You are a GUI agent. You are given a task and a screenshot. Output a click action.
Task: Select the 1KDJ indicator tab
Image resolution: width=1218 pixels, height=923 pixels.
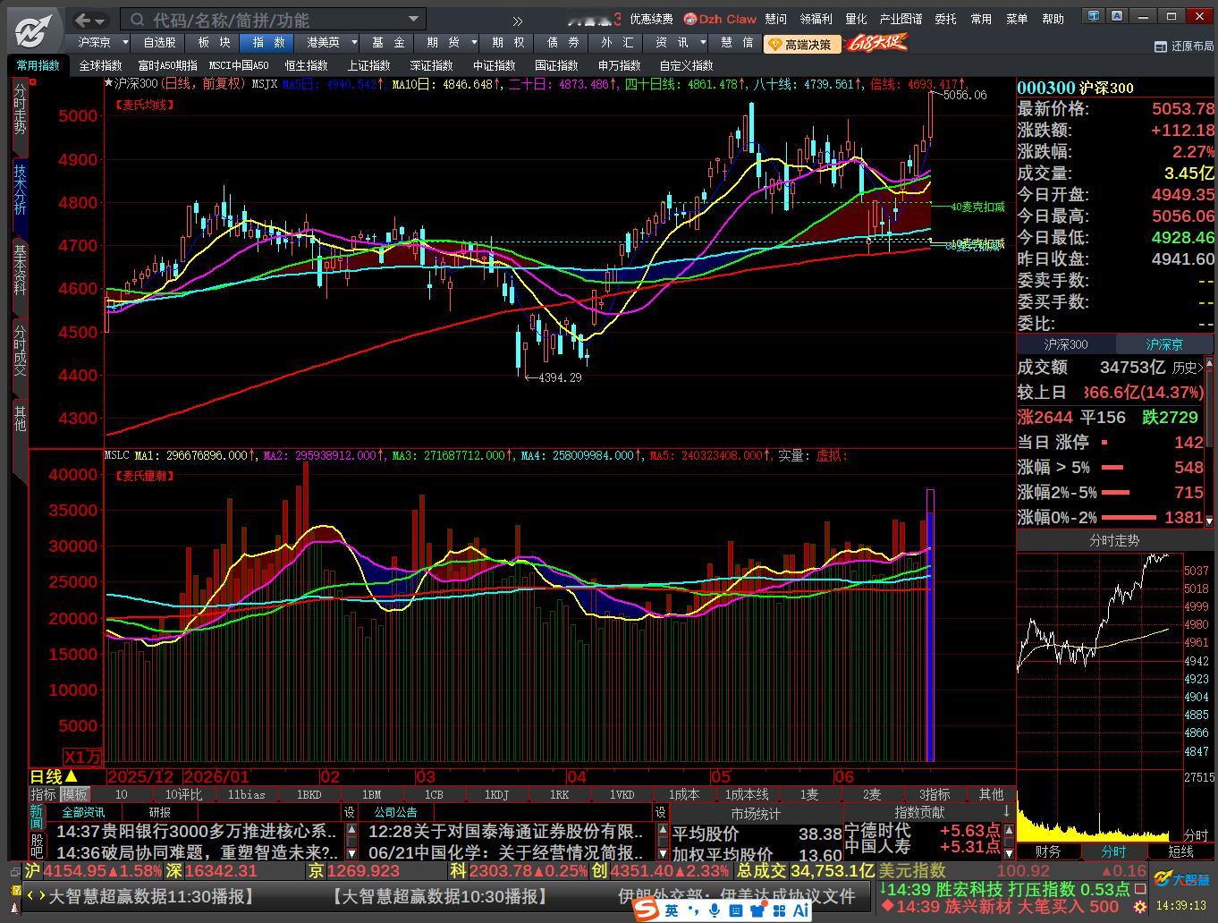click(x=496, y=794)
